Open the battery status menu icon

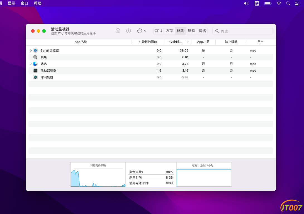tap(268, 3)
